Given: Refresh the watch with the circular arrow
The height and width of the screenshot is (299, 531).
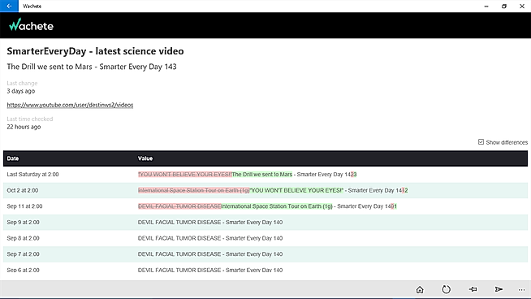Looking at the screenshot, I should tap(446, 289).
